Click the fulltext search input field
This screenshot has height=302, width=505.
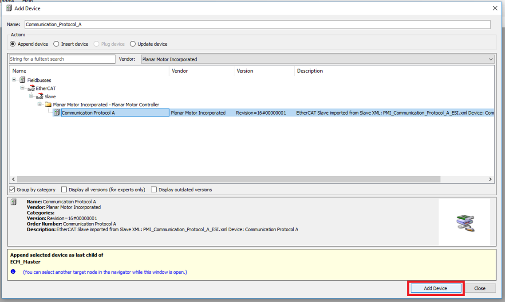tap(62, 59)
